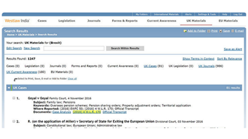This screenshot has width=248, height=139.
Task: Click Log Out
Action: pos(238,14)
